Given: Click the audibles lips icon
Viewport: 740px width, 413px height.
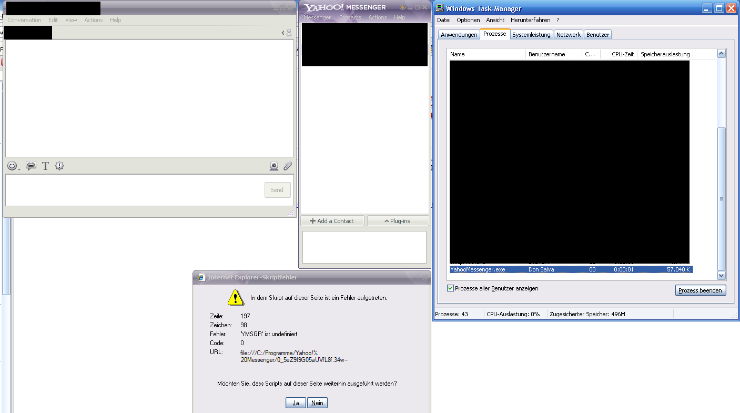Looking at the screenshot, I should point(31,166).
